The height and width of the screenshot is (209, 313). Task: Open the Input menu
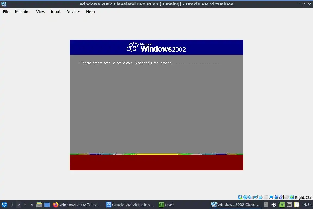(56, 12)
